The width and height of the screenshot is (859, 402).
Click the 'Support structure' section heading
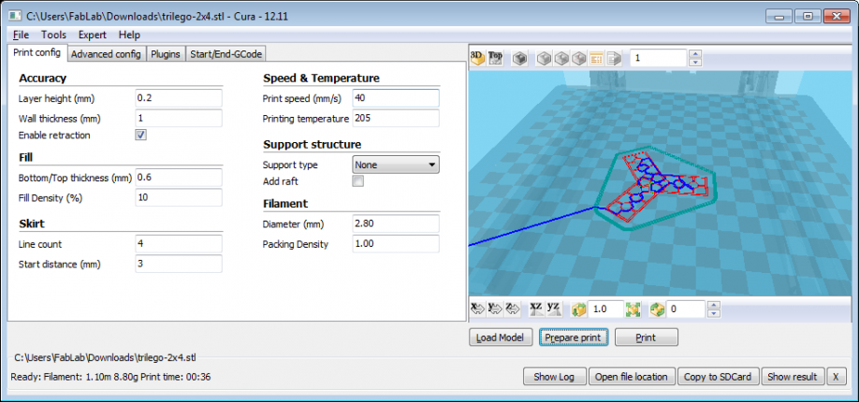tap(313, 145)
